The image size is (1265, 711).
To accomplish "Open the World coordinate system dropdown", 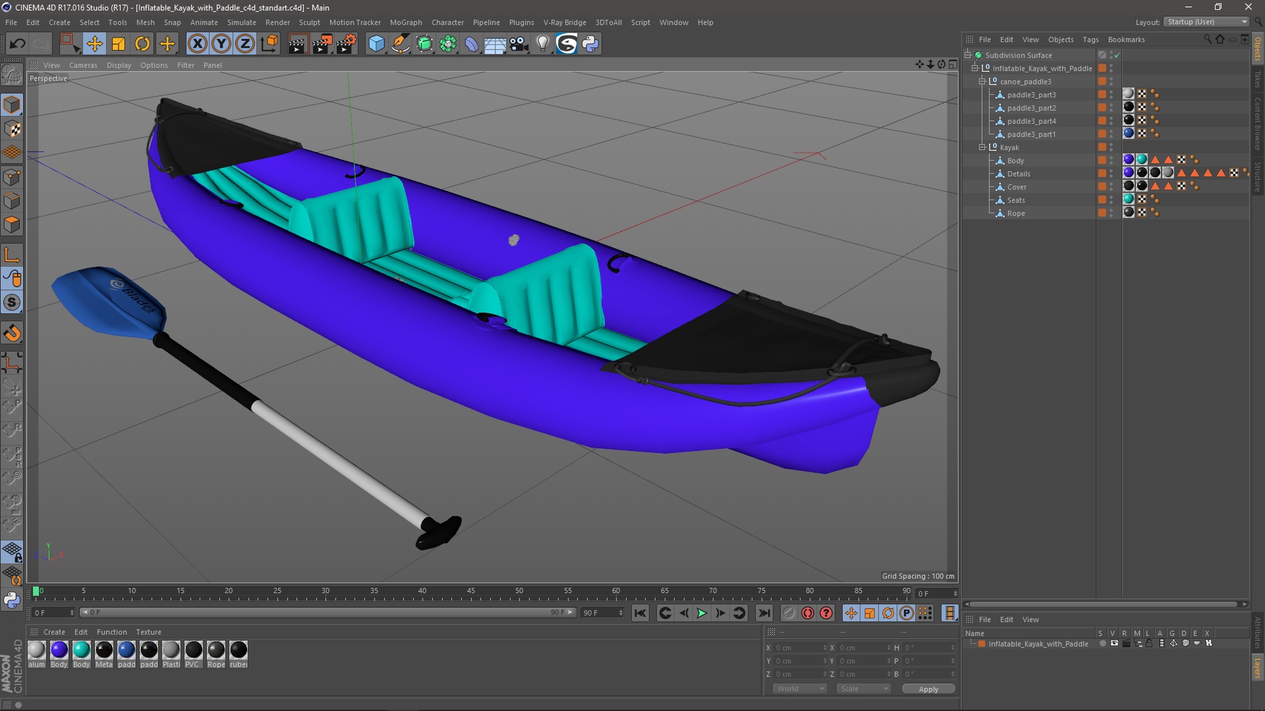I will [x=800, y=689].
